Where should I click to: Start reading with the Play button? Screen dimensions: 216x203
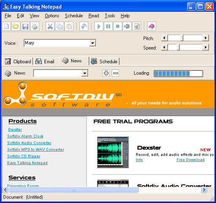(x=99, y=26)
